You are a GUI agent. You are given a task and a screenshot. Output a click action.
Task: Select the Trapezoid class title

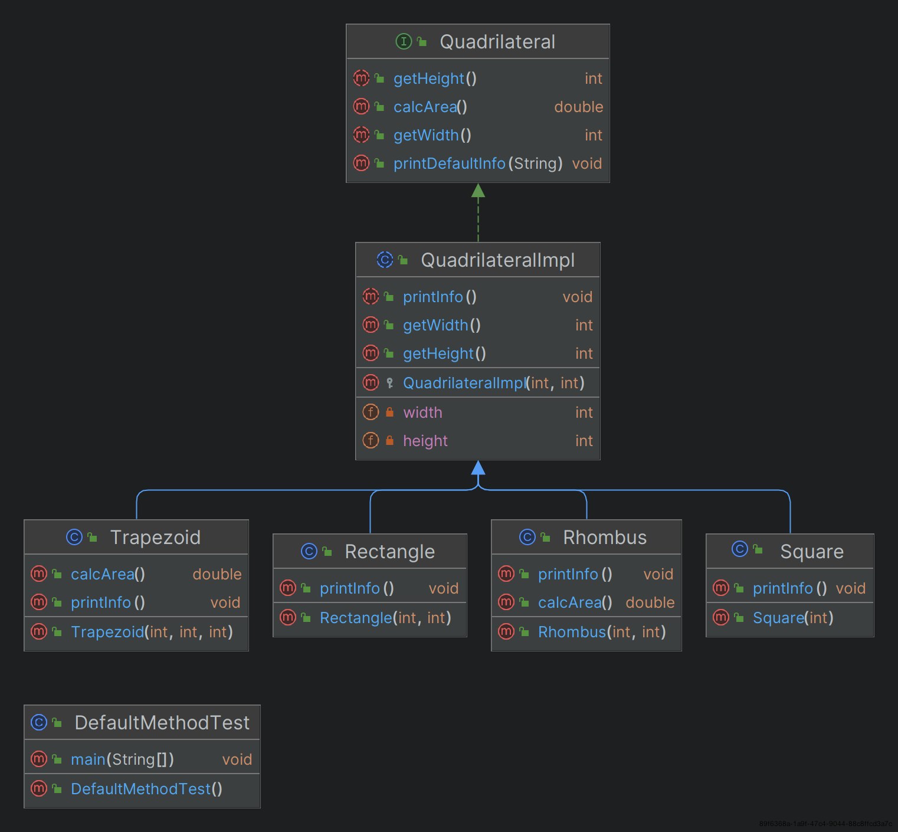tap(155, 538)
